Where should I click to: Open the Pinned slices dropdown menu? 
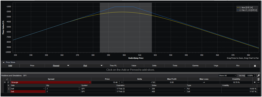tap(68, 66)
